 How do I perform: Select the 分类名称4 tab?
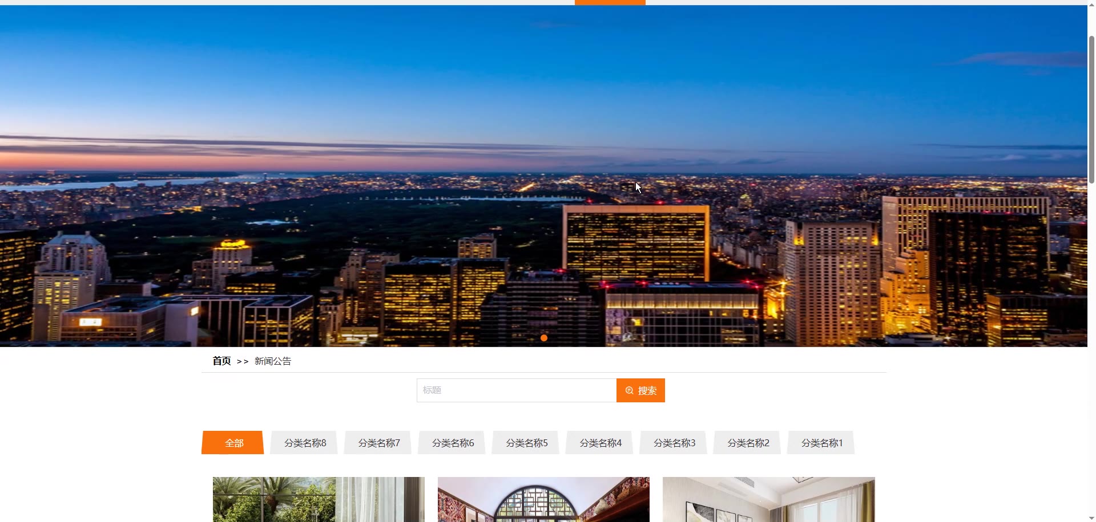[600, 443]
